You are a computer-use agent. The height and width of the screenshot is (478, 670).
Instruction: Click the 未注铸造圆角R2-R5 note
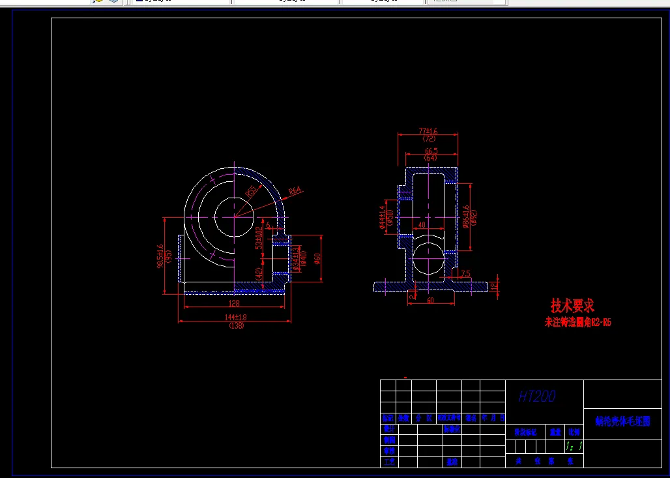577,322
